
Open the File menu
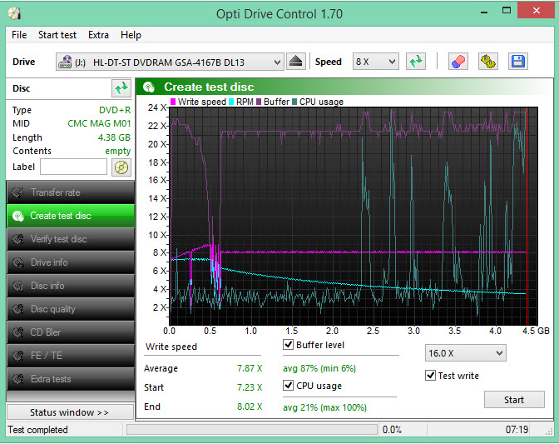[19, 35]
